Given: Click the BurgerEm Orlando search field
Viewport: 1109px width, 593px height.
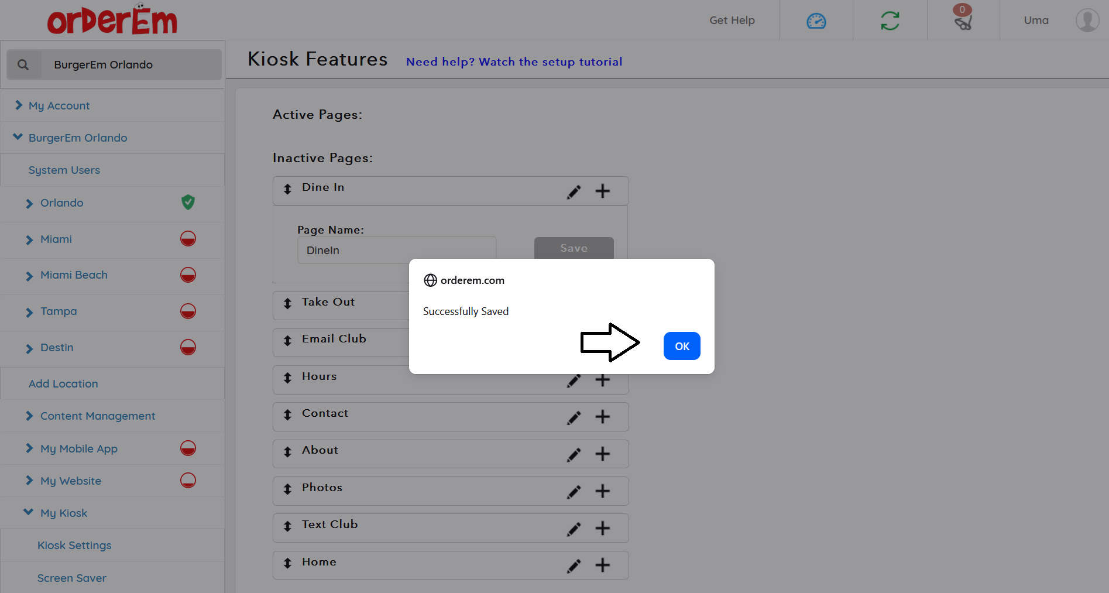Looking at the screenshot, I should click(130, 65).
